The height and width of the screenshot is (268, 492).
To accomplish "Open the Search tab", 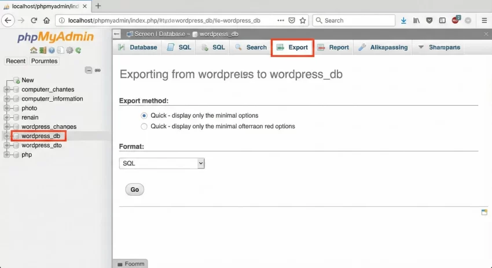I will point(251,47).
